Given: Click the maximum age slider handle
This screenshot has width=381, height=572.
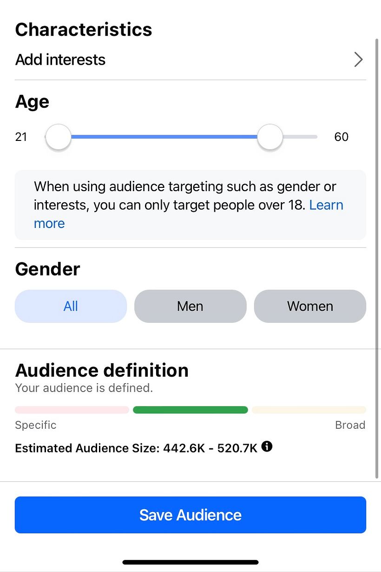Looking at the screenshot, I should click(x=270, y=137).
